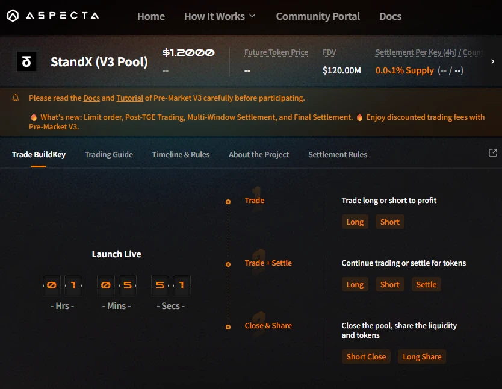Click Long under Trade long or short
502x389 pixels.
pyautogui.click(x=355, y=222)
